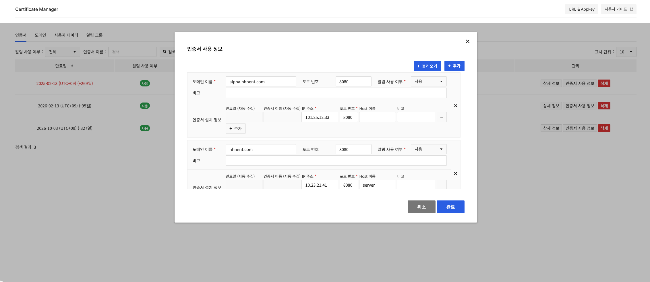Toggle sort order with 만료일 column arrow
Viewport: 650px width, 282px height.
tap(72, 65)
